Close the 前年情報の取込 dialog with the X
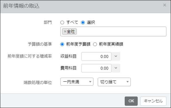This screenshot has height=108, width=171. pyautogui.click(x=165, y=5)
